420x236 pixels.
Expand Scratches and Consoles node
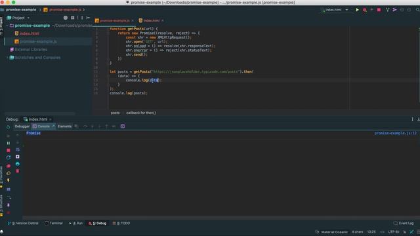[x=7, y=58]
